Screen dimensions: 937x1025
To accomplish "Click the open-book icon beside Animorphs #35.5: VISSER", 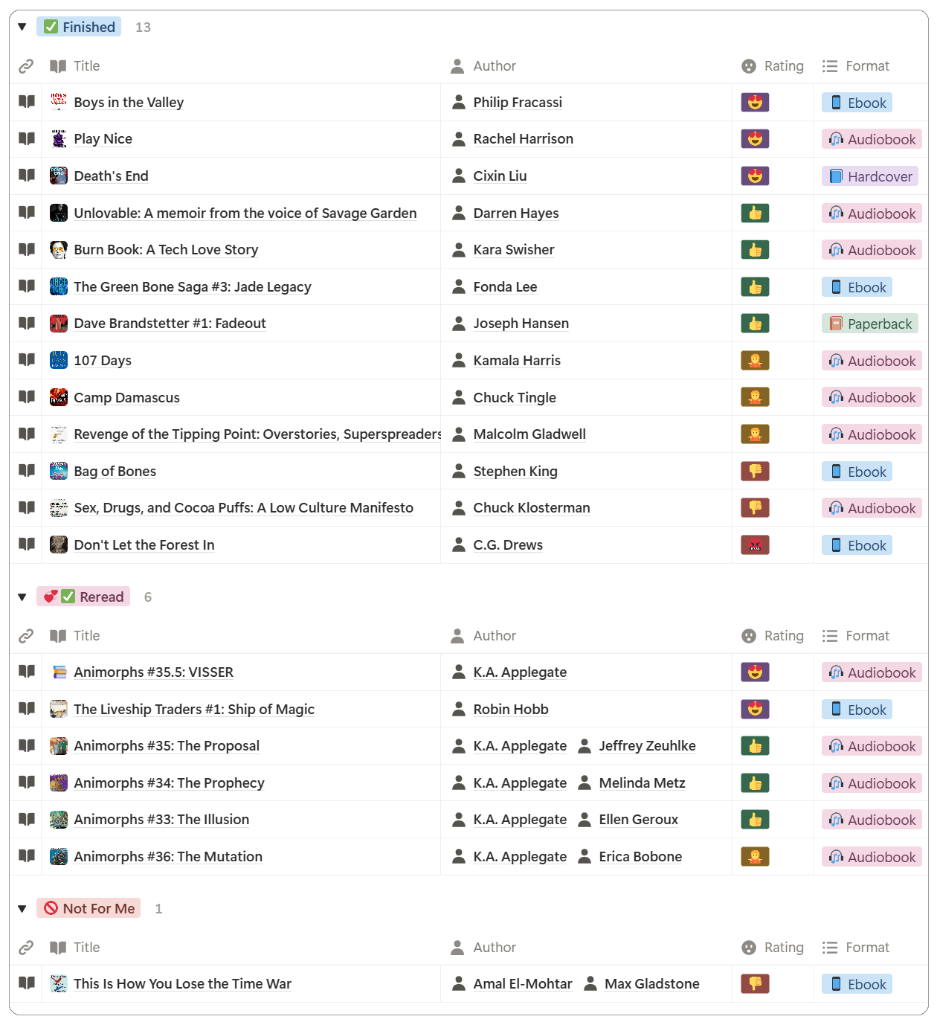I will (27, 672).
